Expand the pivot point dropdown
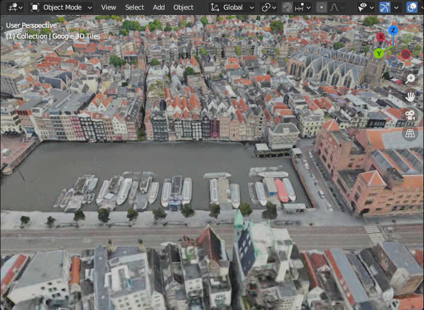This screenshot has width=424, height=310. pos(269,7)
